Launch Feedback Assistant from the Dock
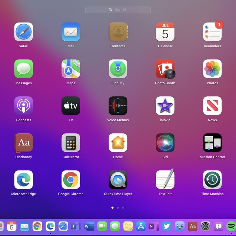This screenshot has width=236, height=236. 219,226
